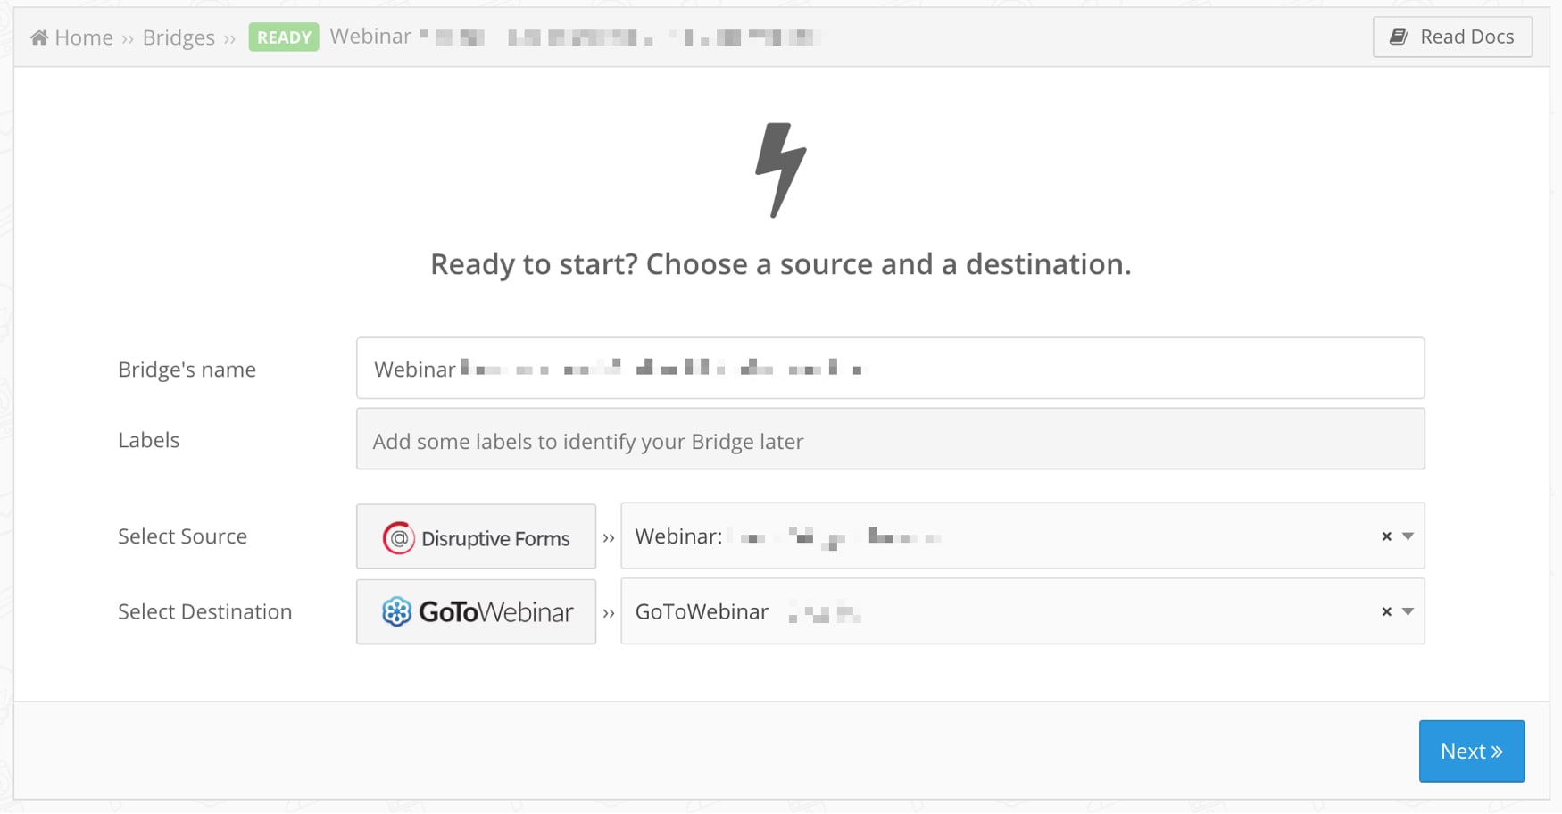Click the Select Destination label
Viewport: 1562px width, 814px height.
click(x=204, y=612)
